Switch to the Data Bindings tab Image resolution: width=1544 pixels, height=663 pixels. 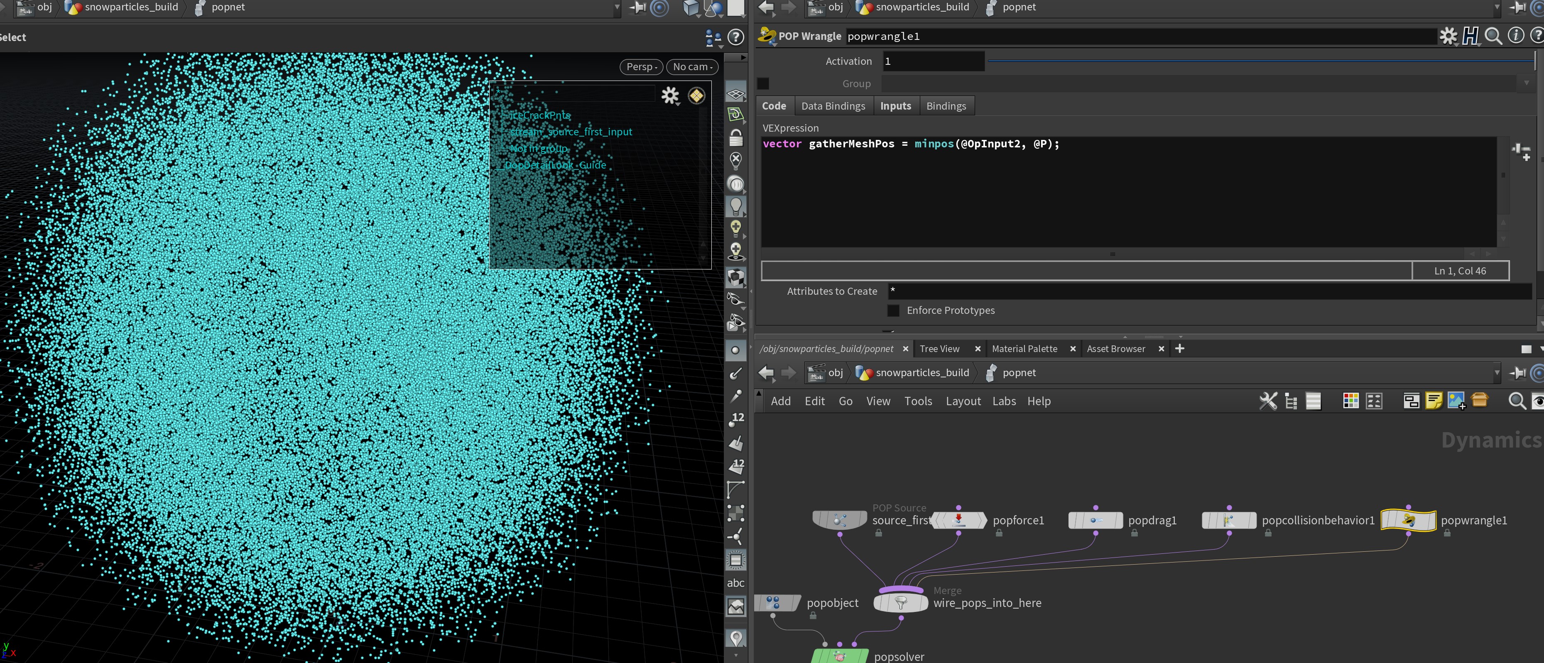coord(833,106)
